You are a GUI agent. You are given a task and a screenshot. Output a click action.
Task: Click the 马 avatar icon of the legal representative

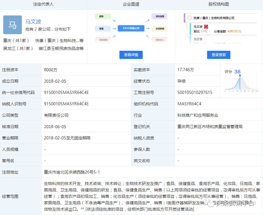pyautogui.click(x=12, y=25)
